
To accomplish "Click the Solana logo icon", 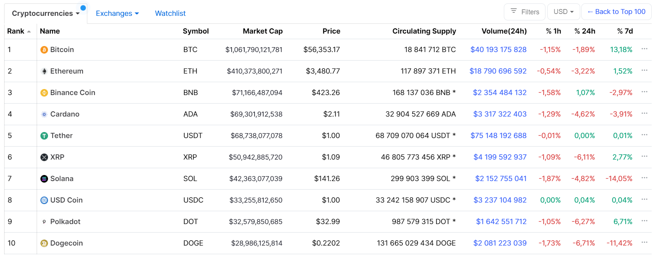I will point(44,179).
